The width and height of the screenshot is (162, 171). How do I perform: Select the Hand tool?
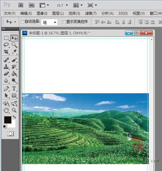6,110
